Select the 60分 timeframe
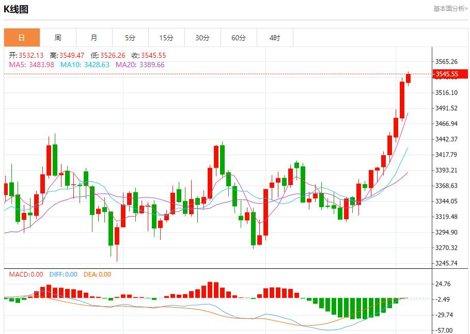 pos(238,37)
